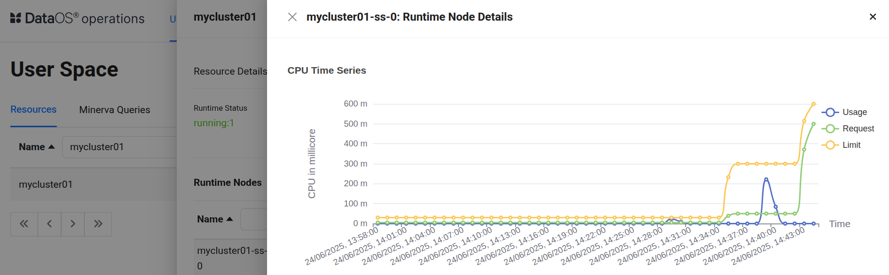
Task: Go to first page of results
Action: tap(24, 224)
